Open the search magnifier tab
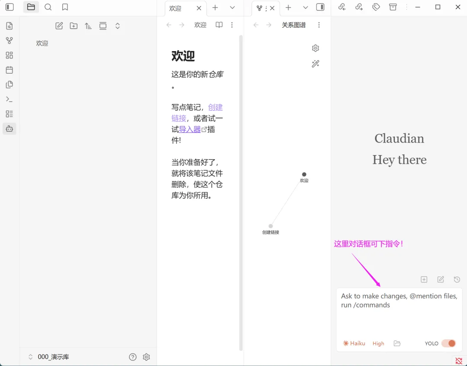 [x=48, y=7]
